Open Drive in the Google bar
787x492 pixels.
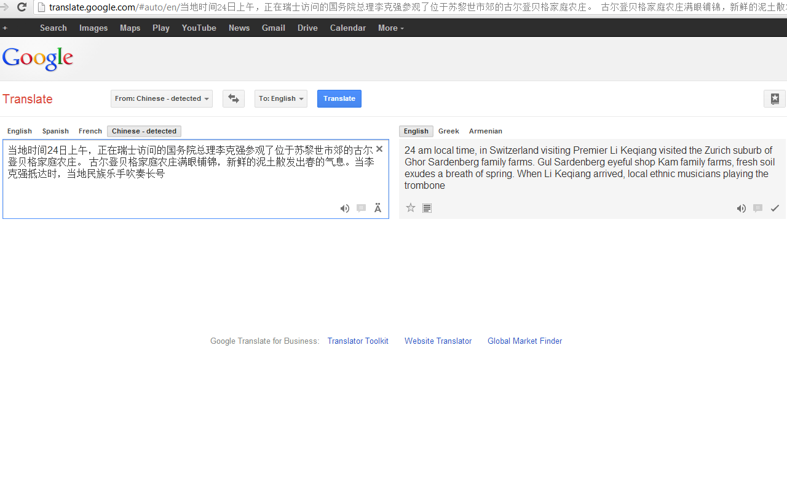pos(307,28)
